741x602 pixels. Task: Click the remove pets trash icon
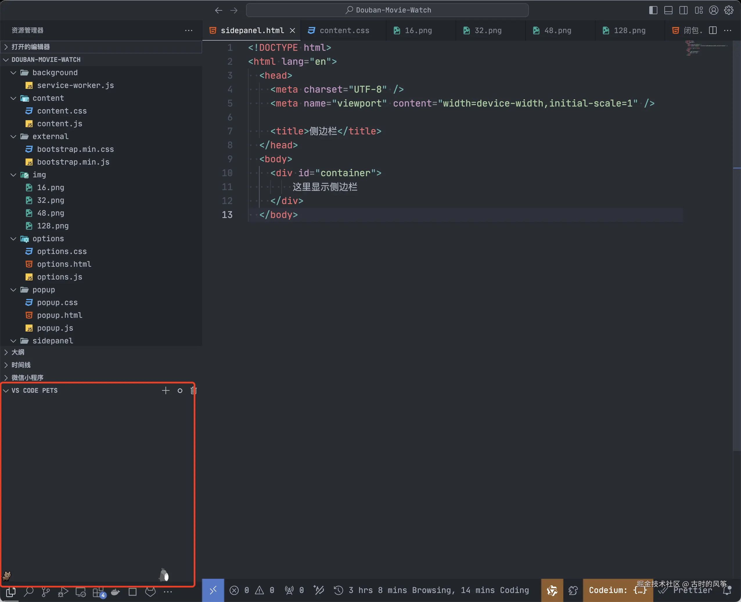[193, 390]
